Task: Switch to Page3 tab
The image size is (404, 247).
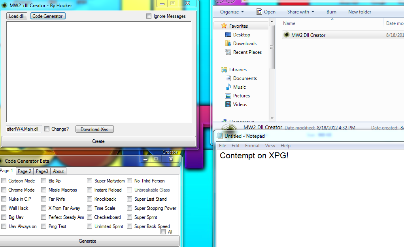Action: 42,171
